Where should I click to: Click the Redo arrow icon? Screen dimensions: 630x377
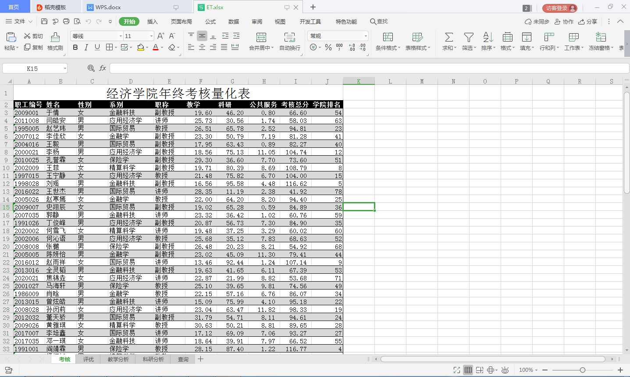(x=99, y=21)
